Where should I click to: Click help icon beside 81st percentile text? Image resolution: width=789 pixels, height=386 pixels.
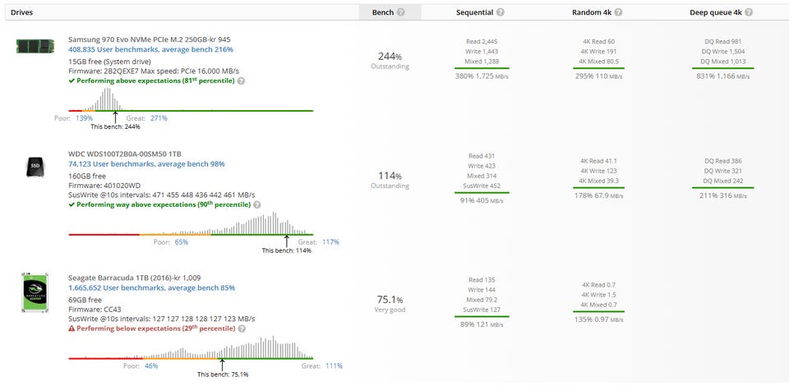click(241, 81)
